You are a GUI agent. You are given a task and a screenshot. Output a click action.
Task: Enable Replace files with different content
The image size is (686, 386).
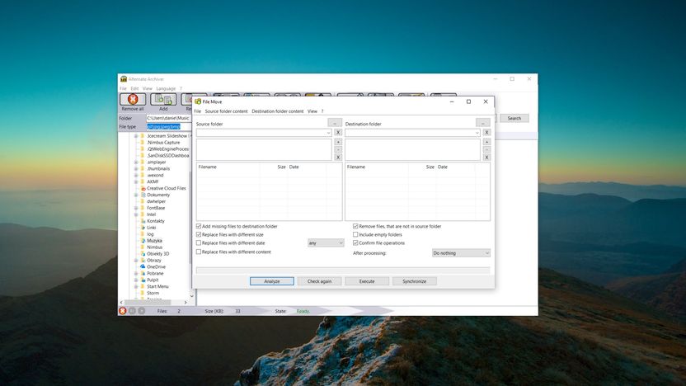[199, 252]
